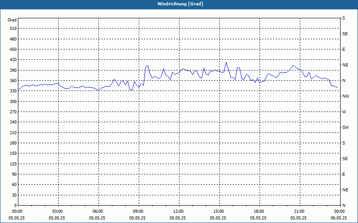The image size is (358, 223).
Task: Pick the 360 y-axis value
Action: [x=13, y=81]
